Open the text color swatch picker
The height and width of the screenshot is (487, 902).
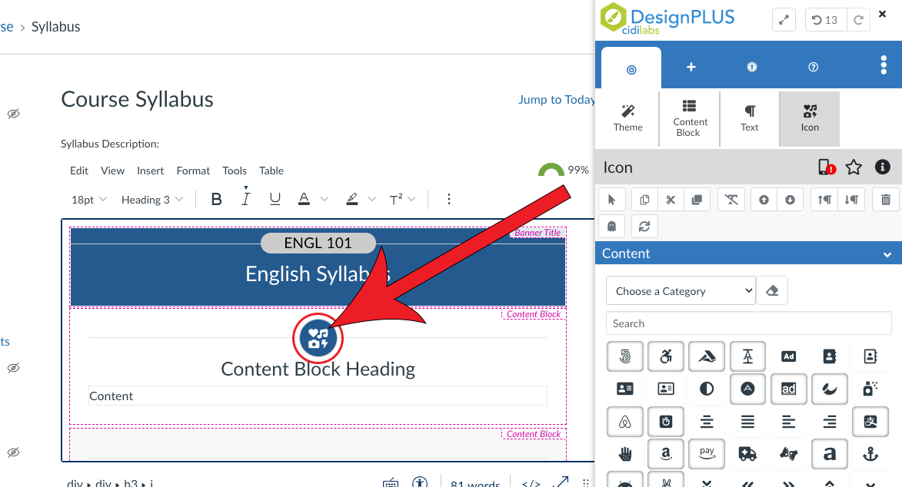pos(324,199)
